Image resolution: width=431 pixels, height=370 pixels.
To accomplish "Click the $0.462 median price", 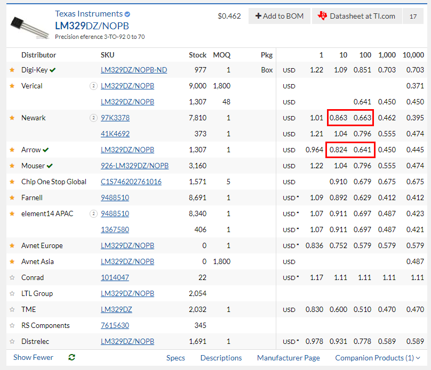I will tap(229, 16).
